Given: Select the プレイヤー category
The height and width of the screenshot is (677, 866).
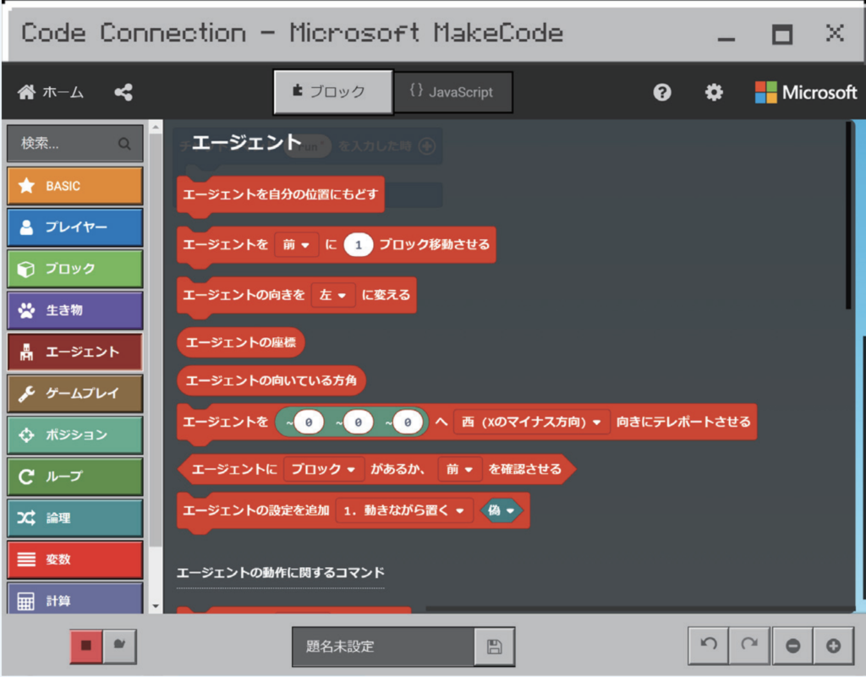Looking at the screenshot, I should (x=74, y=227).
